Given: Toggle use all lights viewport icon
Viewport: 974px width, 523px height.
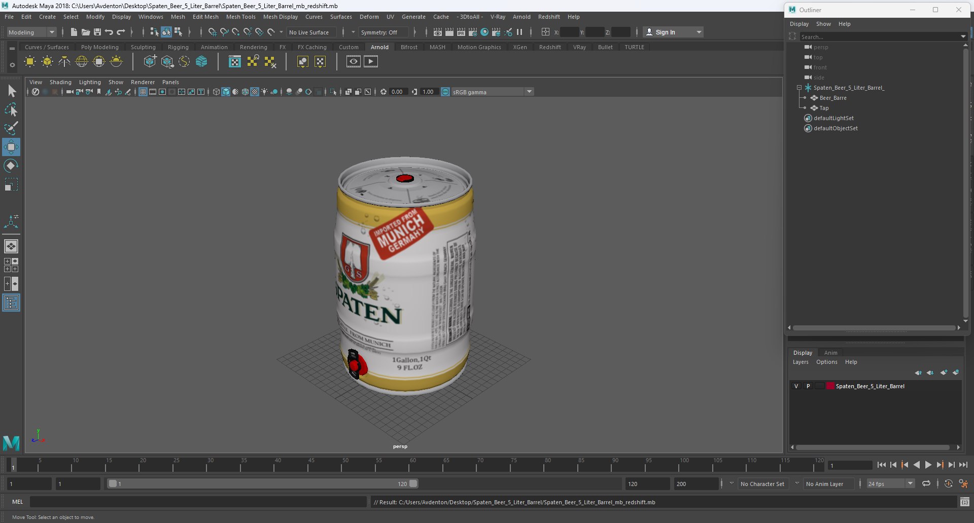Looking at the screenshot, I should [x=265, y=92].
